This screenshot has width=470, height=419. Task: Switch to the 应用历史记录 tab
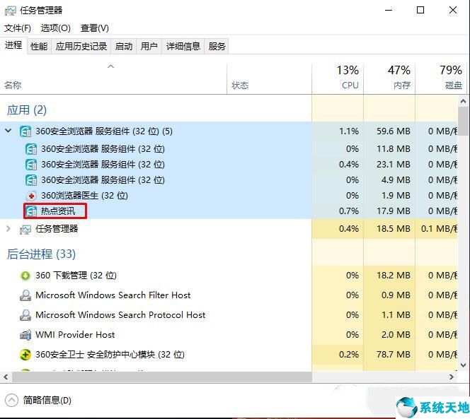pyautogui.click(x=81, y=47)
